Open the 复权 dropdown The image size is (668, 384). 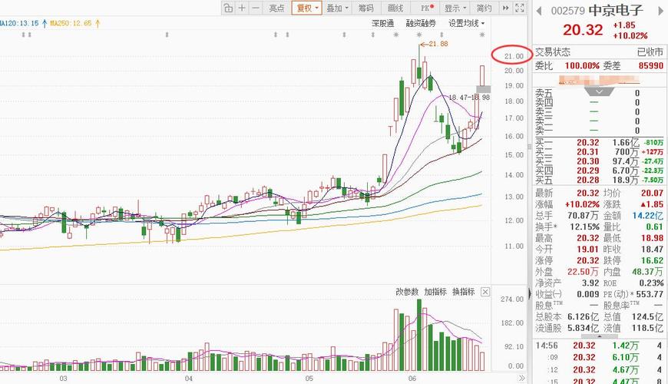pyautogui.click(x=306, y=8)
